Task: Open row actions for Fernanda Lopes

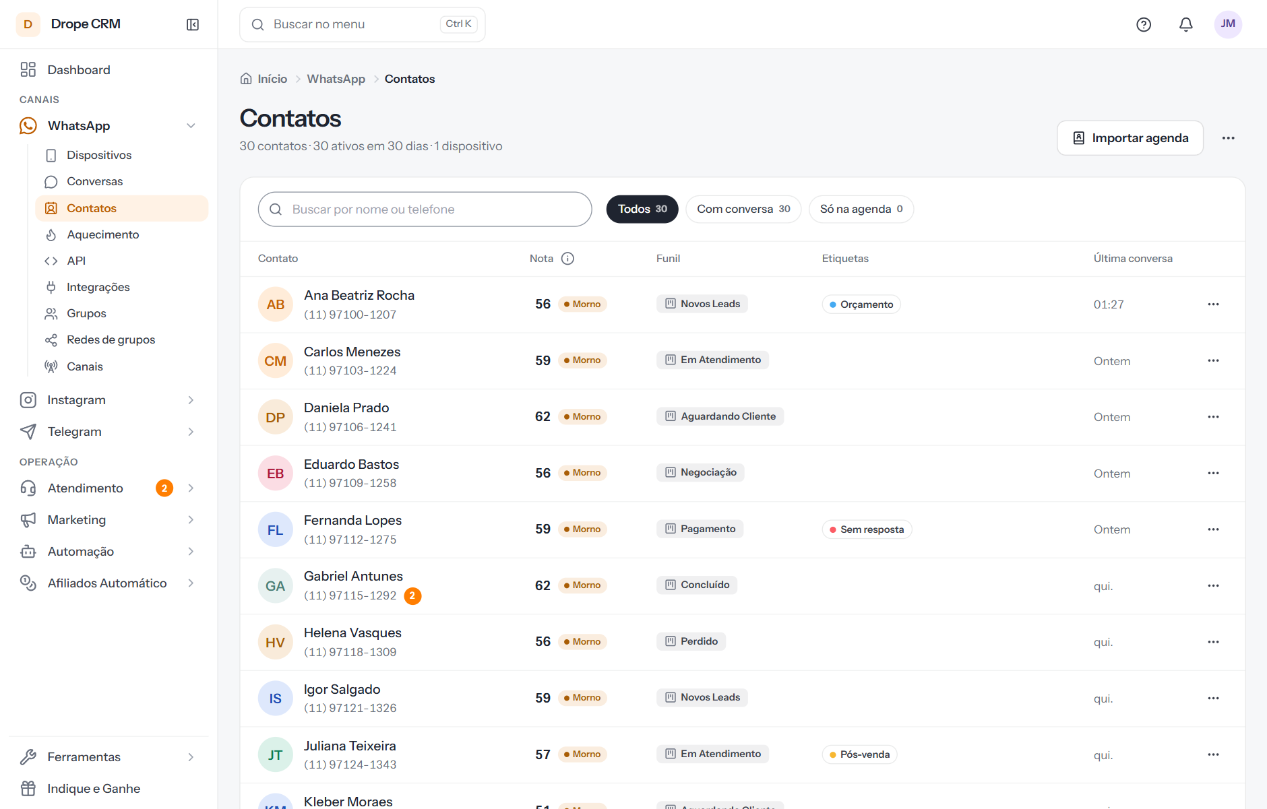Action: [x=1213, y=529]
